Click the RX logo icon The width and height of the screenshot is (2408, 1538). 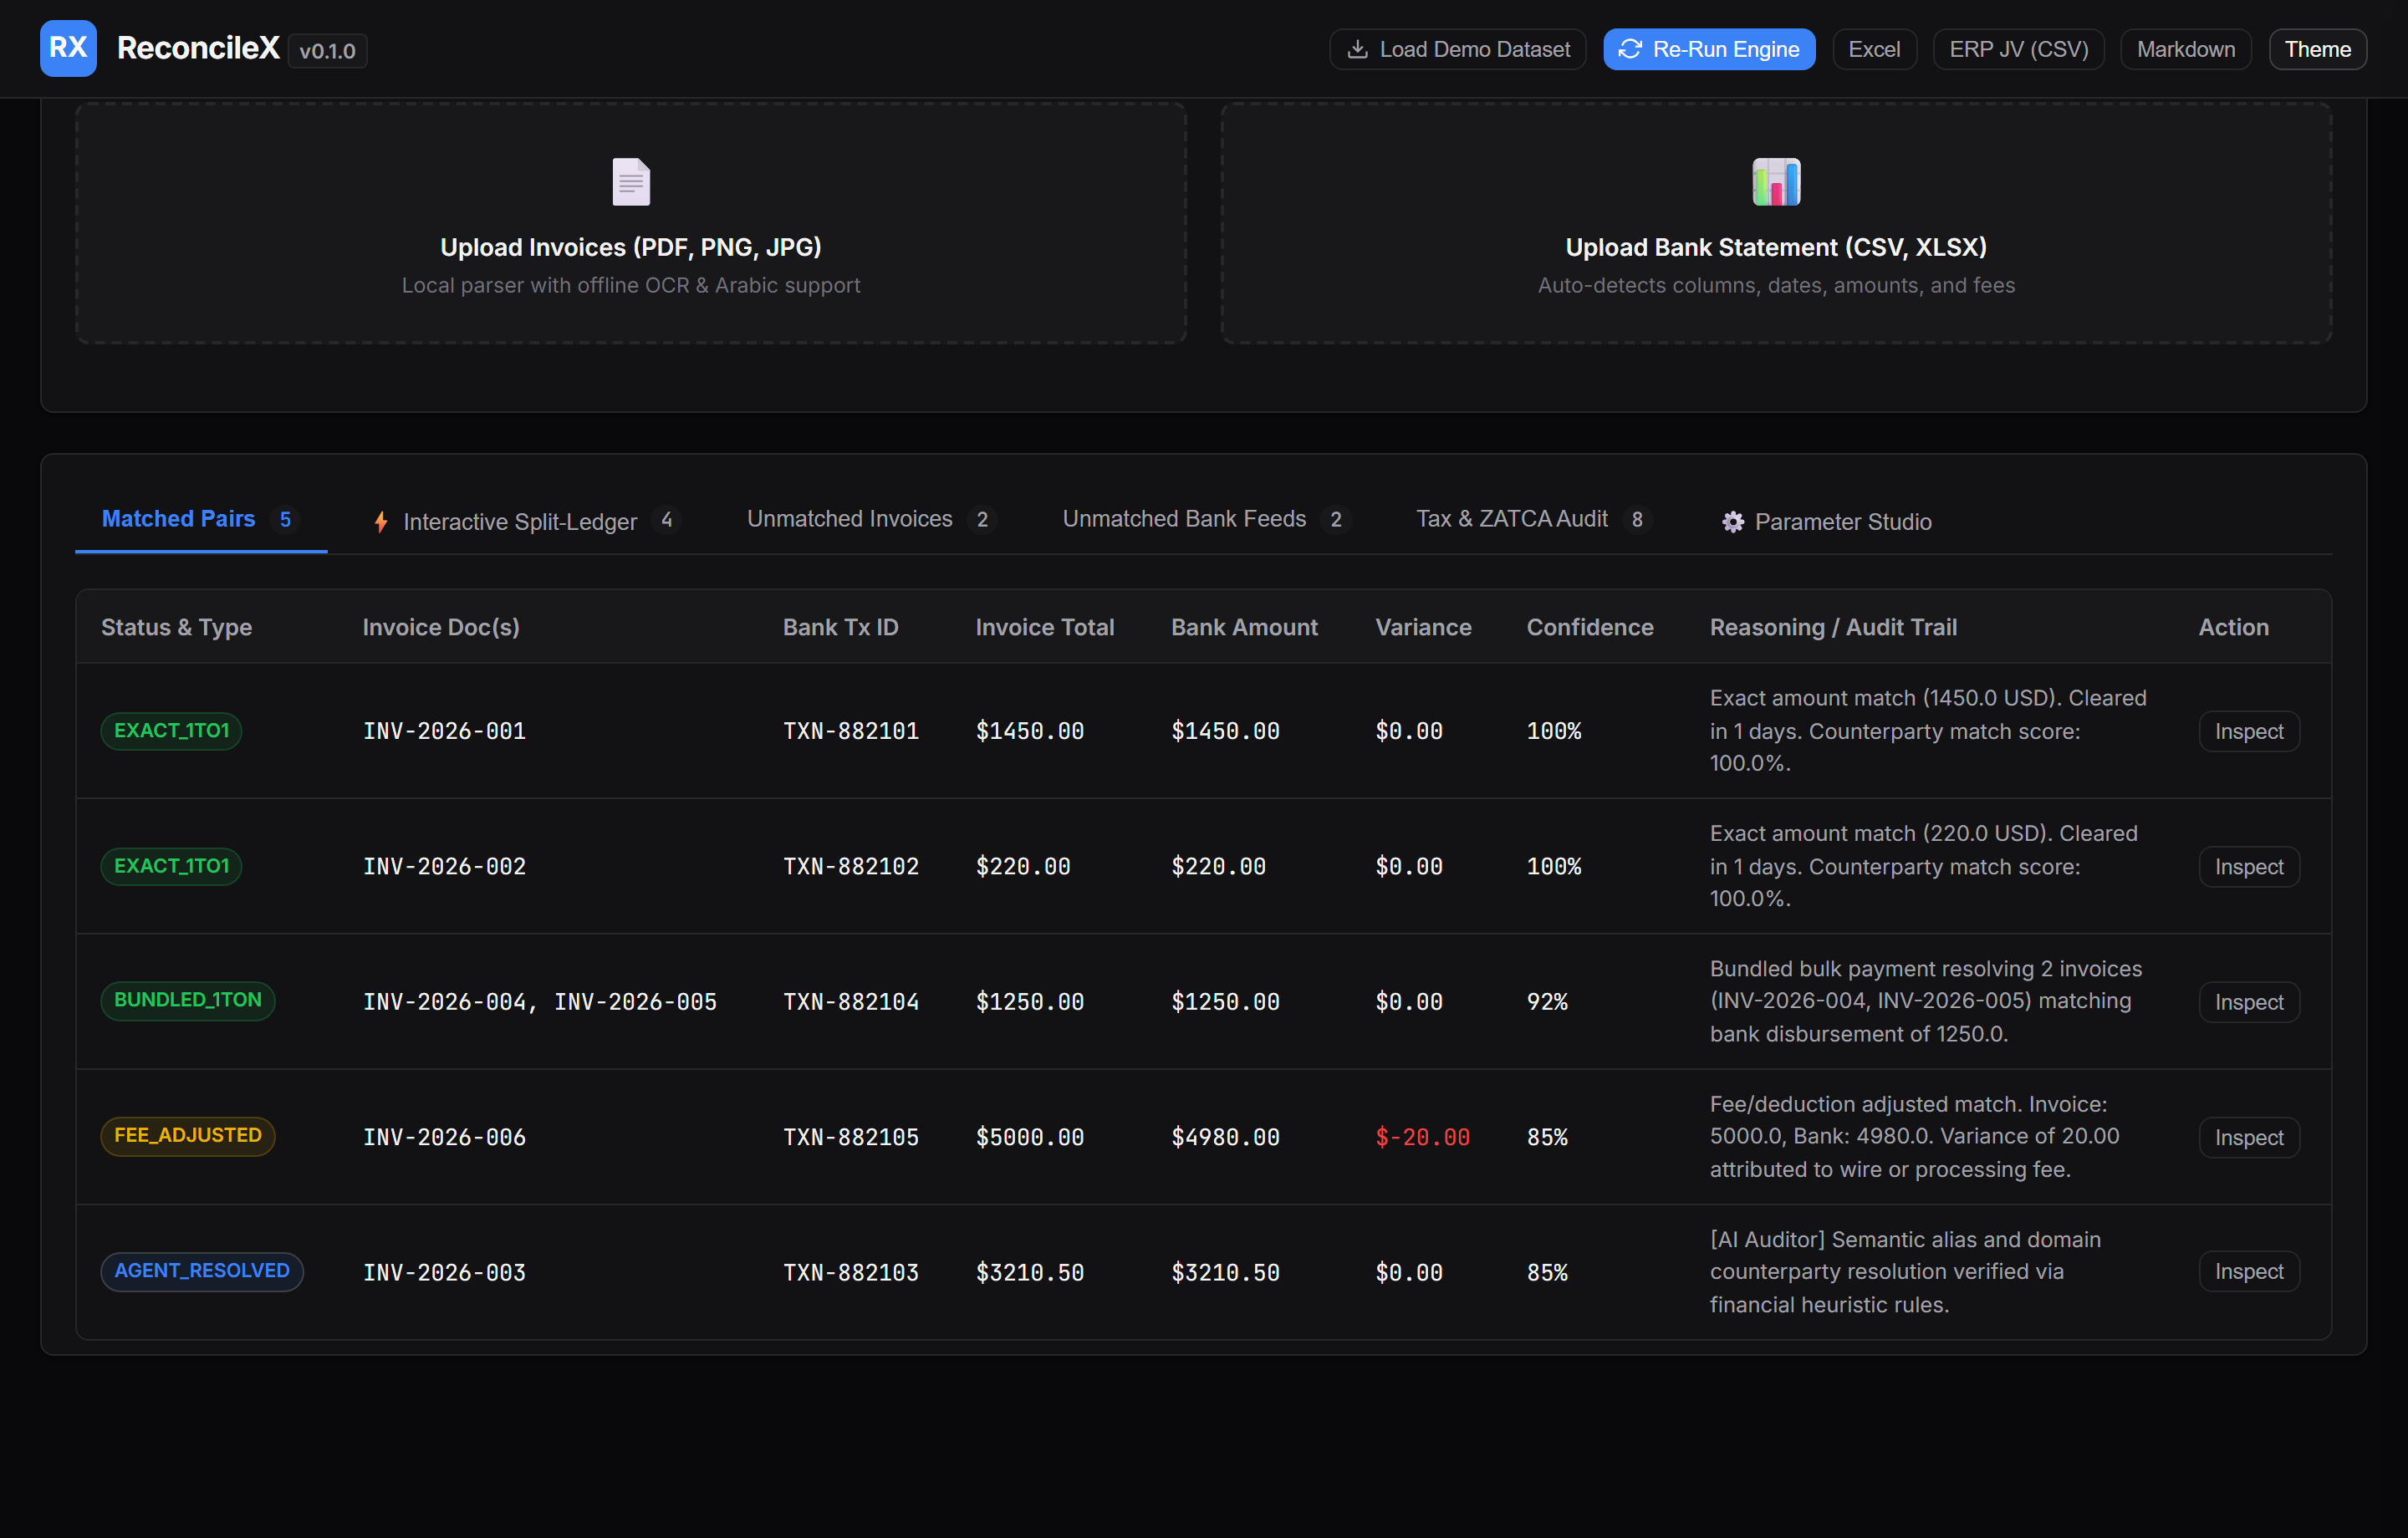(x=68, y=48)
